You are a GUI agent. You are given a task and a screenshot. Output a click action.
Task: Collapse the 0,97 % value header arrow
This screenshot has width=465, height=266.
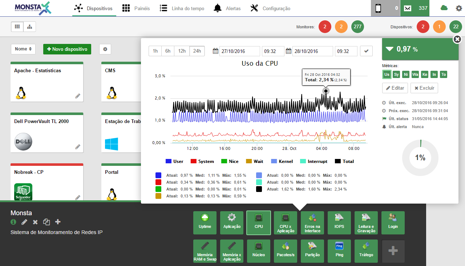point(389,49)
